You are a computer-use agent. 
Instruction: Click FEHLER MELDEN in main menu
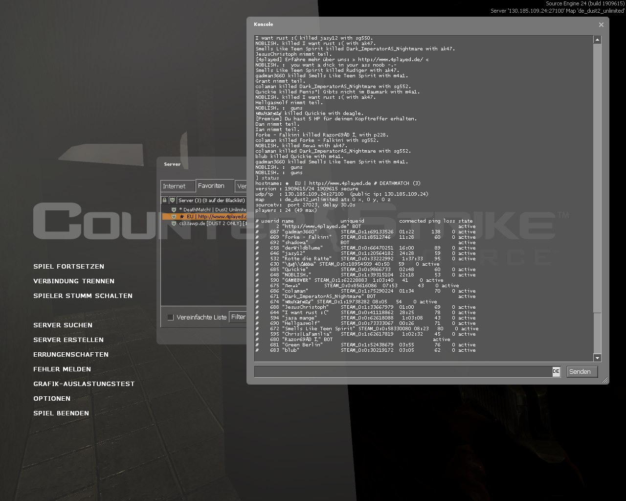(x=62, y=369)
